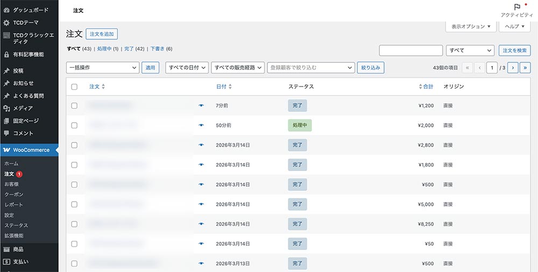This screenshot has width=538, height=272.
Task: Preview the order placed 7分前 with eye icon
Action: (x=201, y=106)
